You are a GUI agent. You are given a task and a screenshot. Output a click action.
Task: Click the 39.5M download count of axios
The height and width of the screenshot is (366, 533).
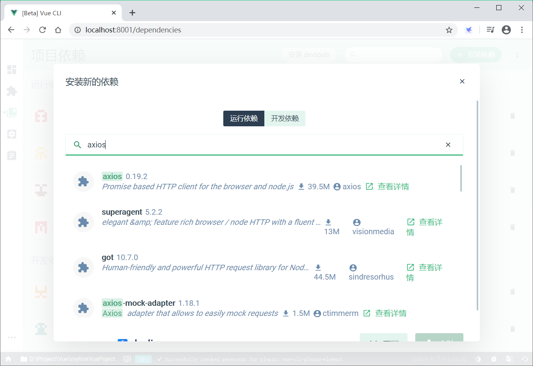click(x=318, y=187)
